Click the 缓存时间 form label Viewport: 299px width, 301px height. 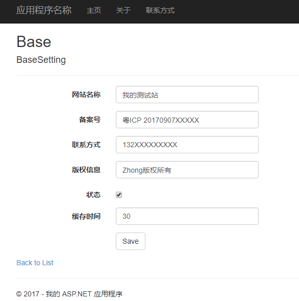86,216
